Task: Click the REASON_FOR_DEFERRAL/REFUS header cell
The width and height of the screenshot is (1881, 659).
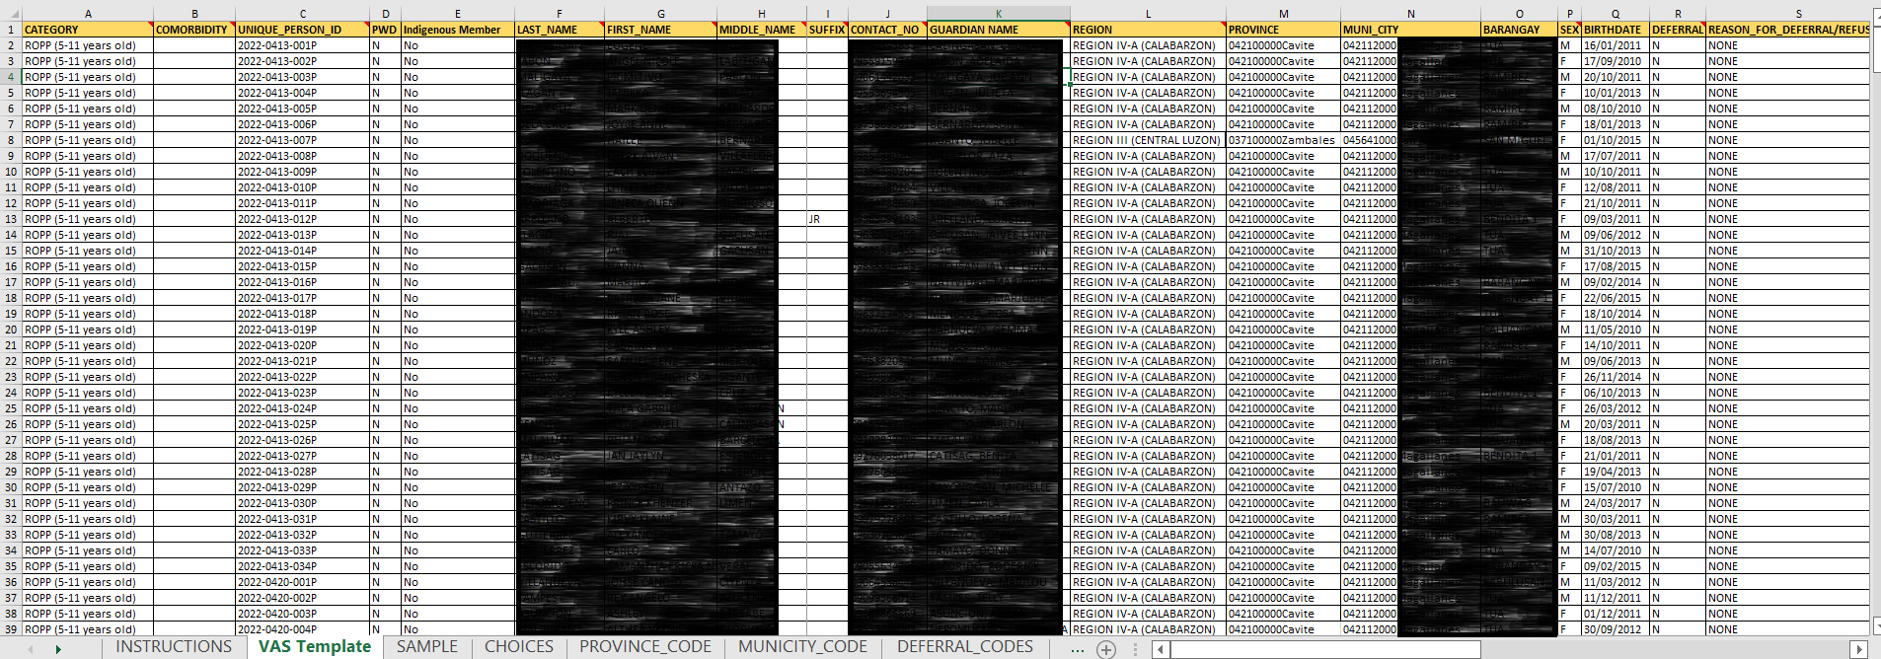Action: [x=1788, y=30]
